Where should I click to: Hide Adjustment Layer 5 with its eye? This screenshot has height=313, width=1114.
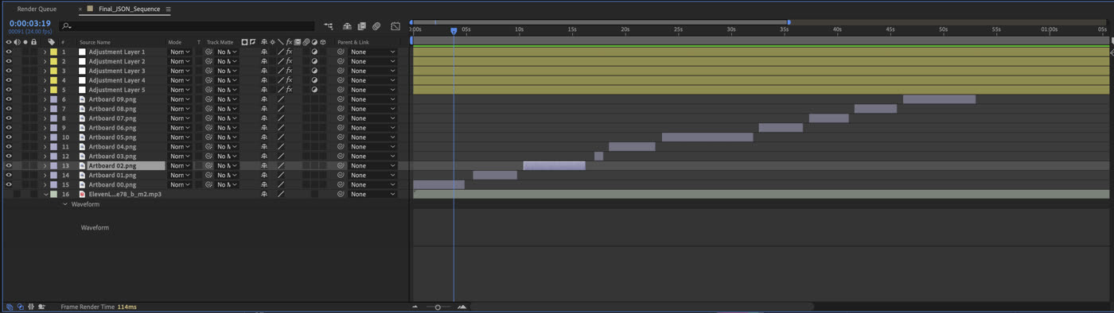9,90
